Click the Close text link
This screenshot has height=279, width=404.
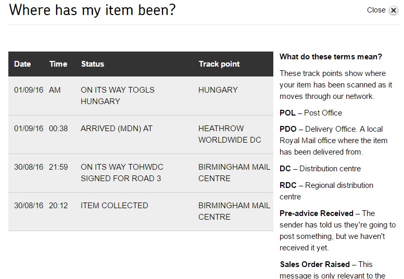coord(376,10)
